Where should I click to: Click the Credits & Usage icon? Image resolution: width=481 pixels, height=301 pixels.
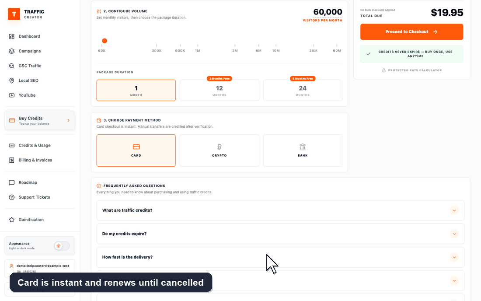[12, 145]
